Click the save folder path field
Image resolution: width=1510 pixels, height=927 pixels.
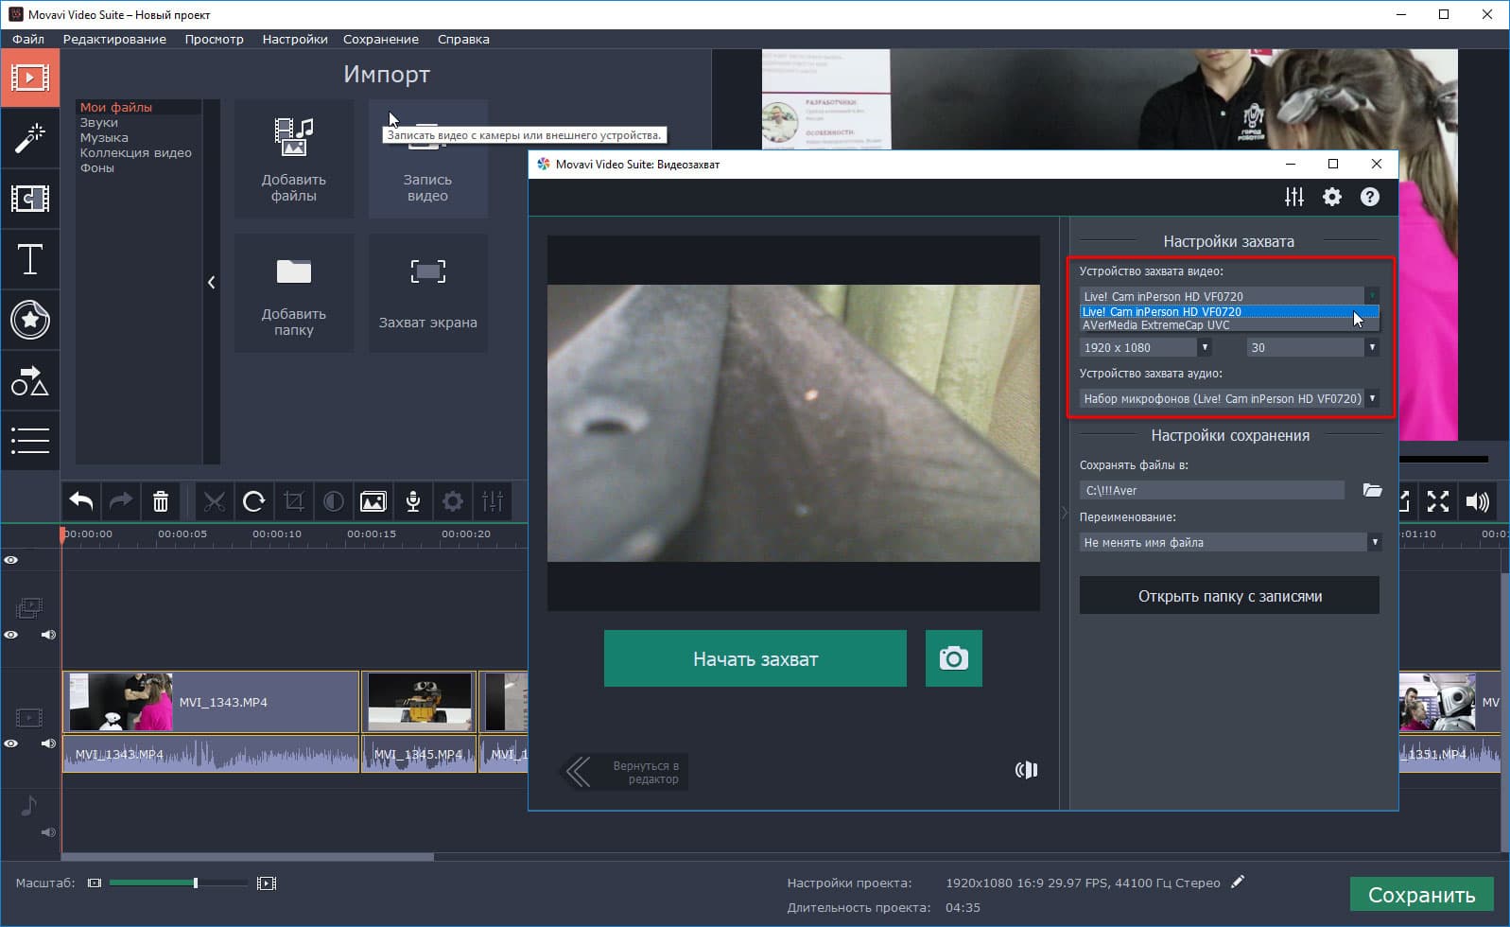pos(1211,490)
